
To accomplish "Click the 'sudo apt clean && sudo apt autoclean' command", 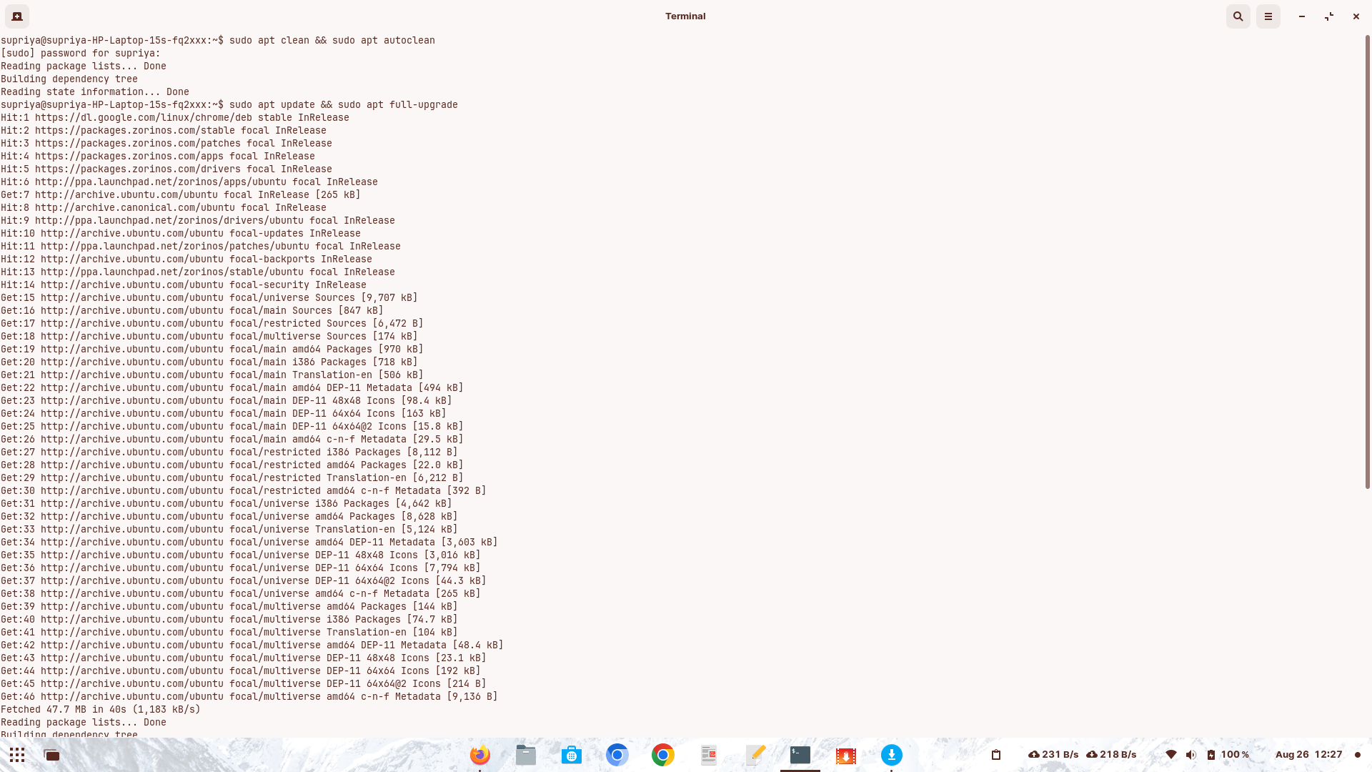I will (332, 41).
